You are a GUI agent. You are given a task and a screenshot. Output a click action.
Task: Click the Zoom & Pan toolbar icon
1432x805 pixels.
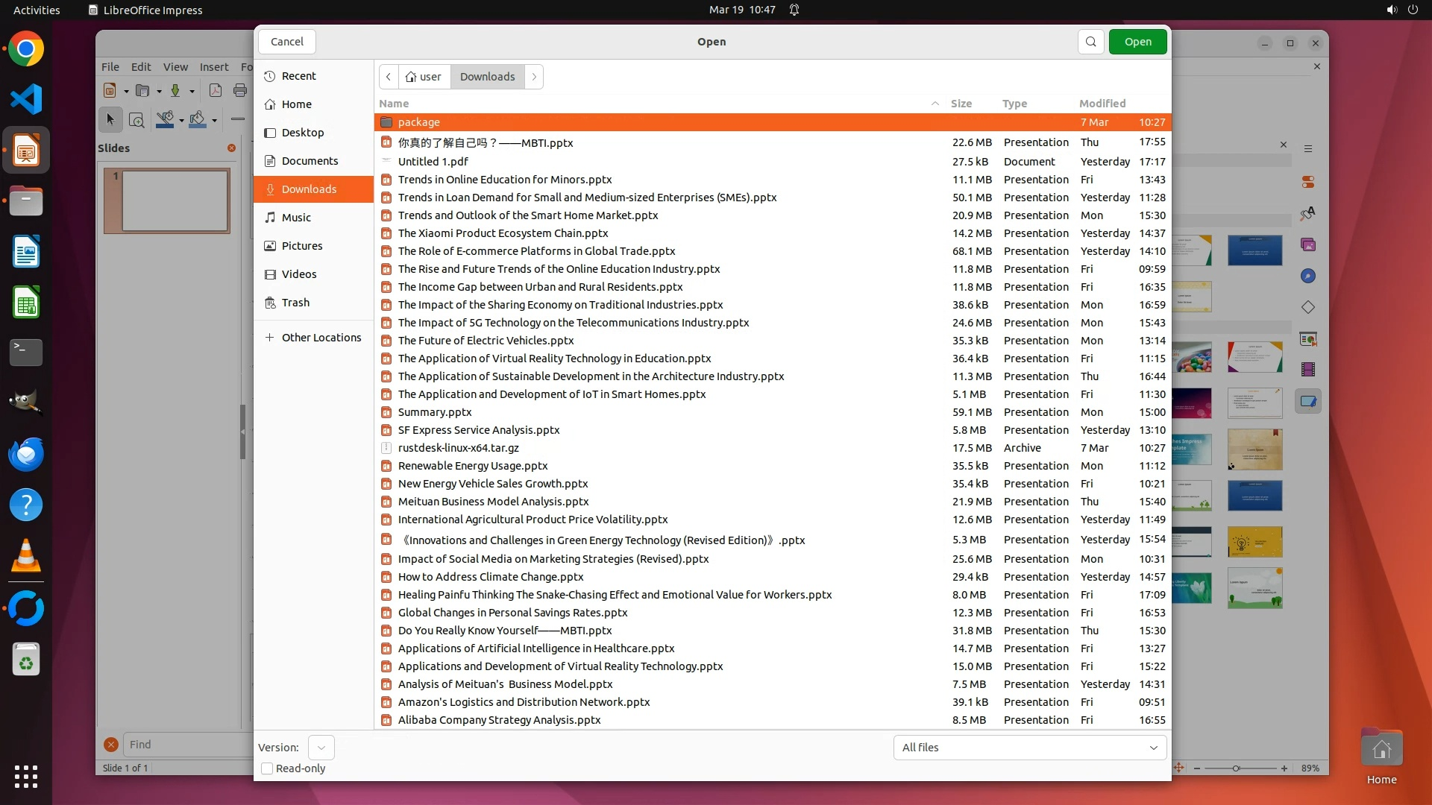click(x=136, y=119)
